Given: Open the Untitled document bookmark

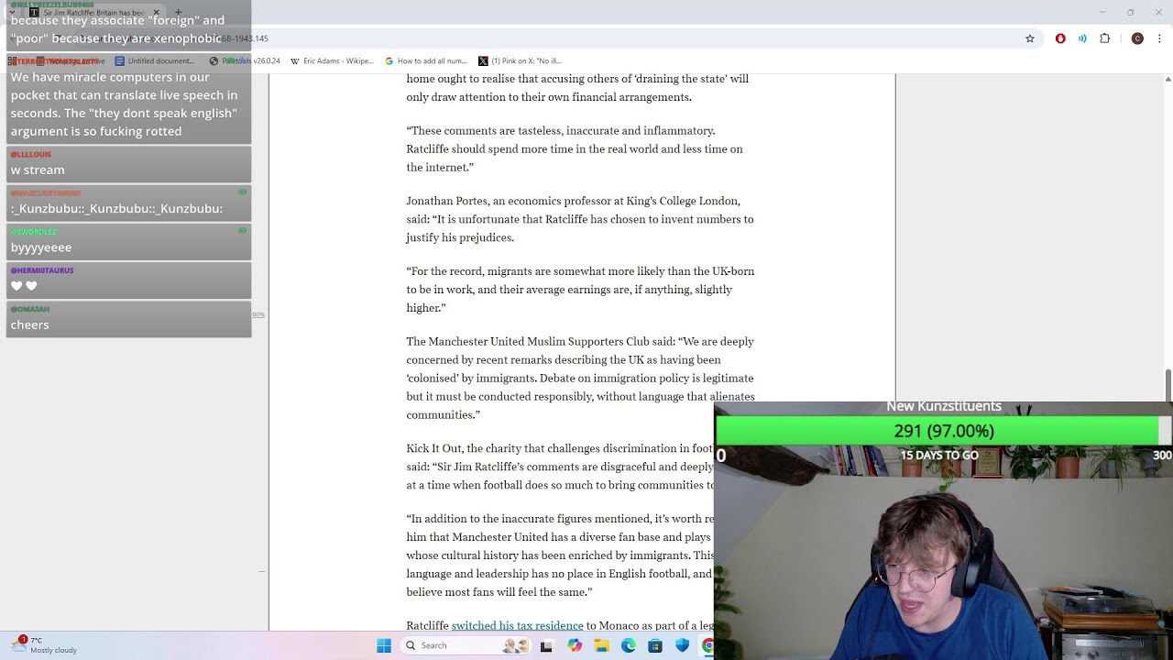Looking at the screenshot, I should pyautogui.click(x=155, y=61).
